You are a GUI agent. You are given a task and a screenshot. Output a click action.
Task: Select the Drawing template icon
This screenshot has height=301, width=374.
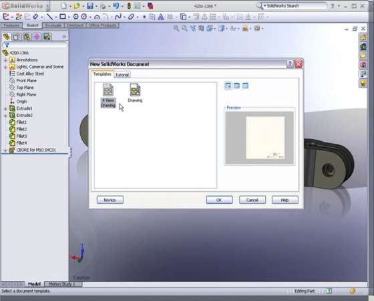[x=135, y=93]
